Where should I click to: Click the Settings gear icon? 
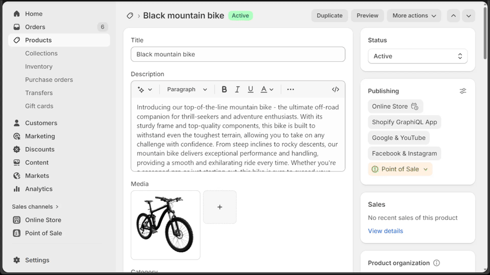[17, 260]
